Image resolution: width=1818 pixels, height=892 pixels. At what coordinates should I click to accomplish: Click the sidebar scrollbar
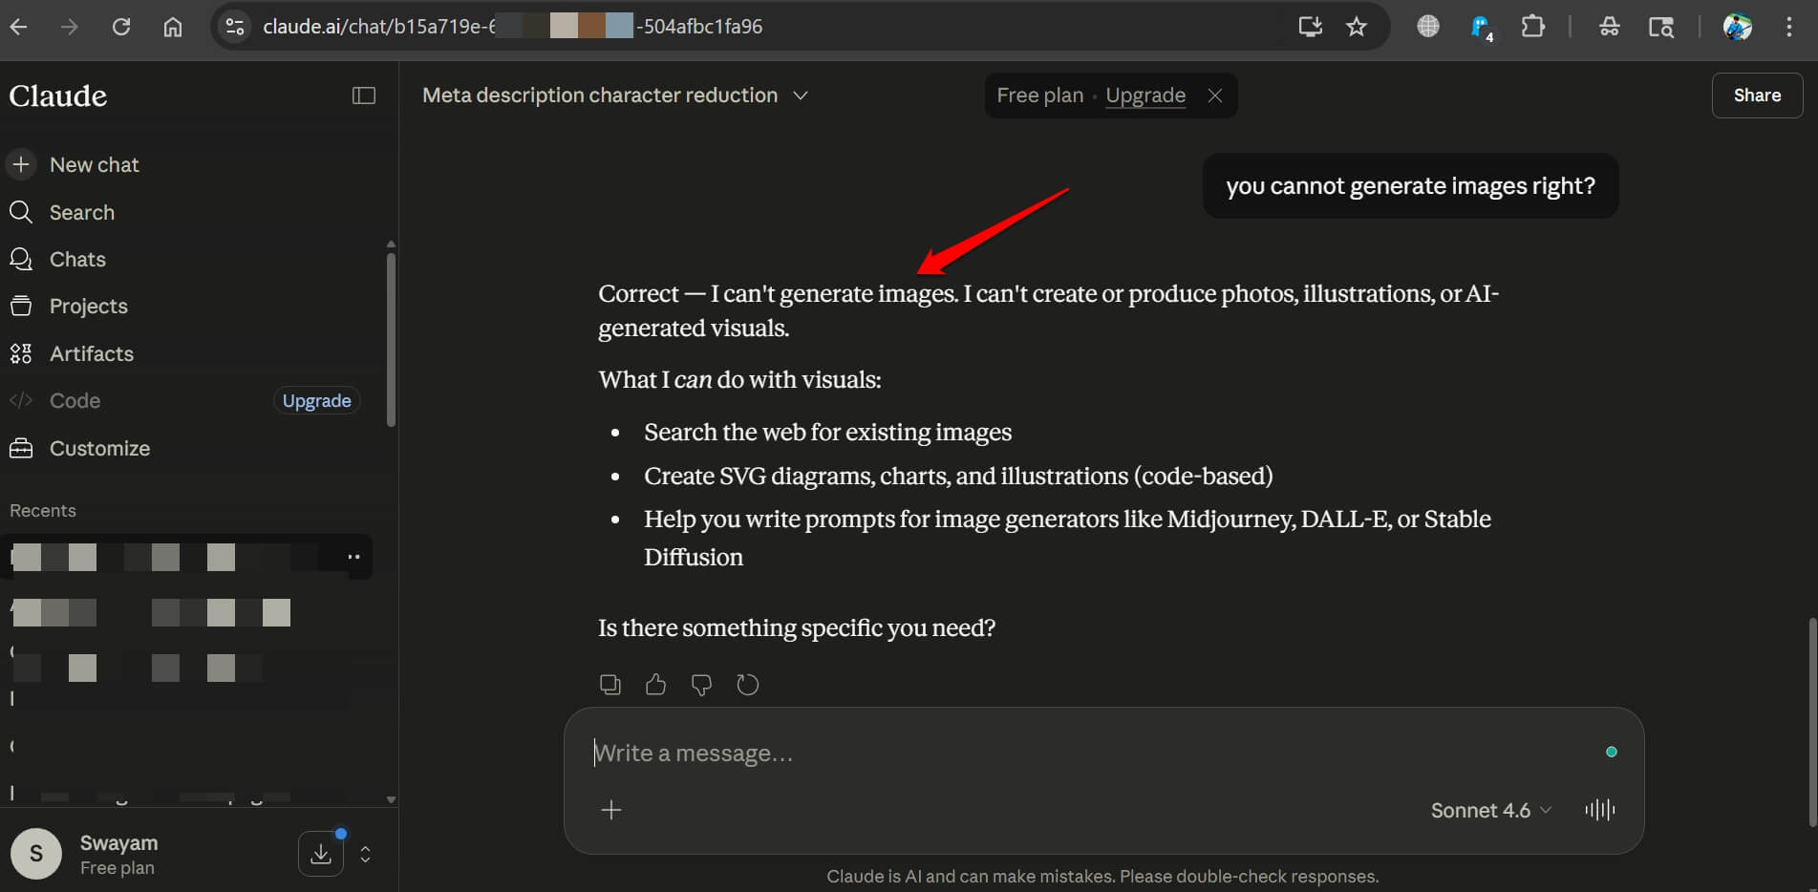[x=391, y=340]
